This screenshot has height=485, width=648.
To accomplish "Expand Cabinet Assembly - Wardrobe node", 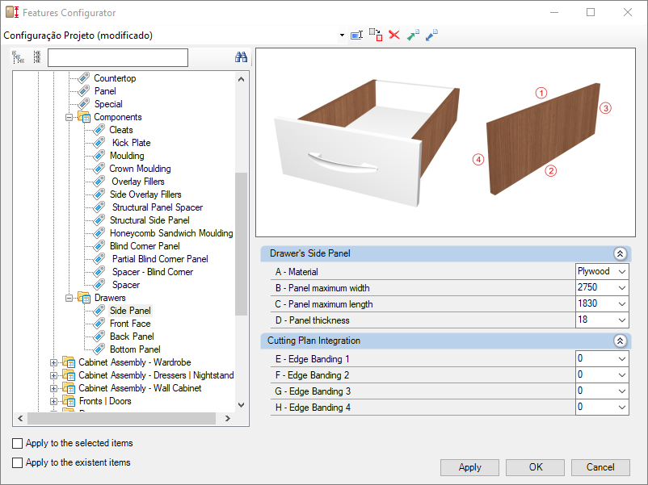I will pos(54,362).
